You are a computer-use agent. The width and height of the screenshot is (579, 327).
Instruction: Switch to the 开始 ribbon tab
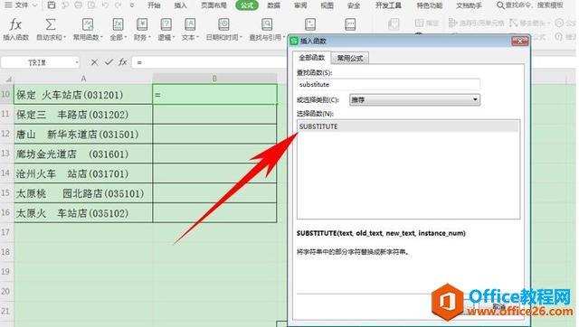(154, 5)
